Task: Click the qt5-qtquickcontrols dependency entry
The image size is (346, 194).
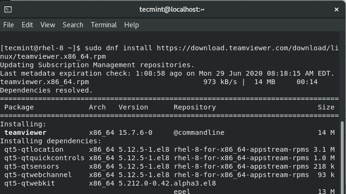Action: [x=44, y=158]
